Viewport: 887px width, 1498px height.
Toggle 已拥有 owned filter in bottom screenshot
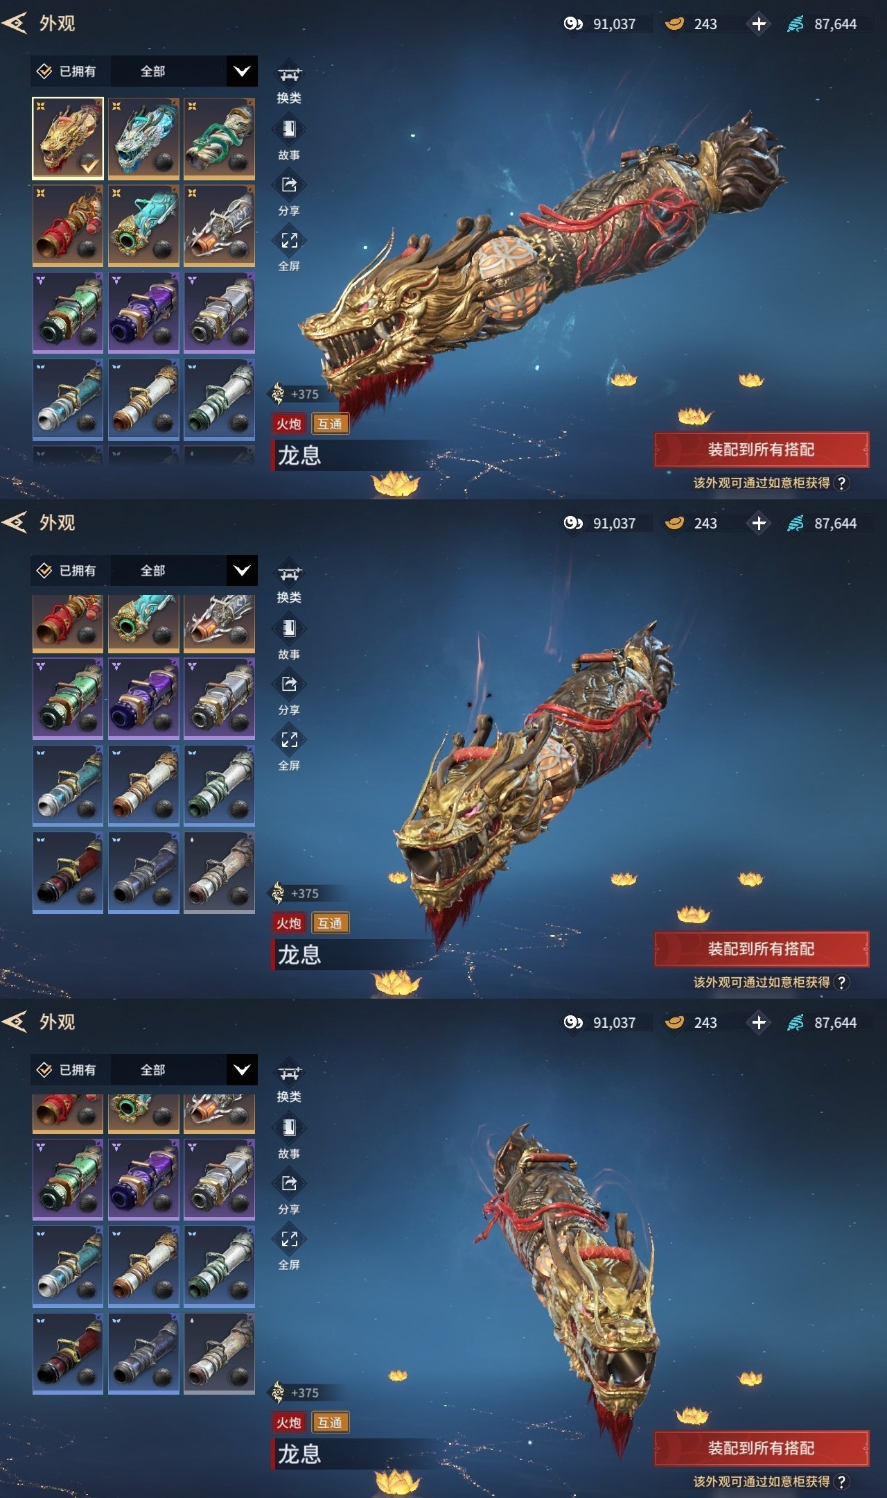(67, 1070)
